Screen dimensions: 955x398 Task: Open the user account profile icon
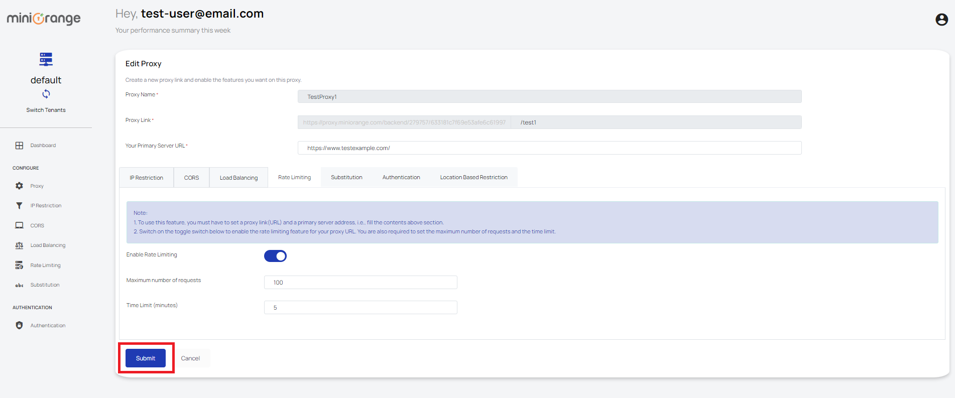pos(941,19)
